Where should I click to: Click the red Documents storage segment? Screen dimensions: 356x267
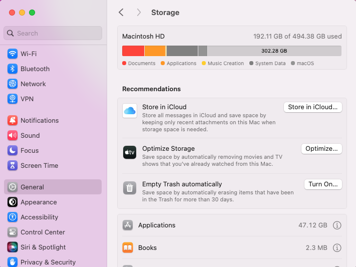point(133,51)
